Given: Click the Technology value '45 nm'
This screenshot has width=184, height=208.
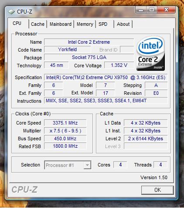Looking at the screenshot, I should pyautogui.click(x=56, y=65).
